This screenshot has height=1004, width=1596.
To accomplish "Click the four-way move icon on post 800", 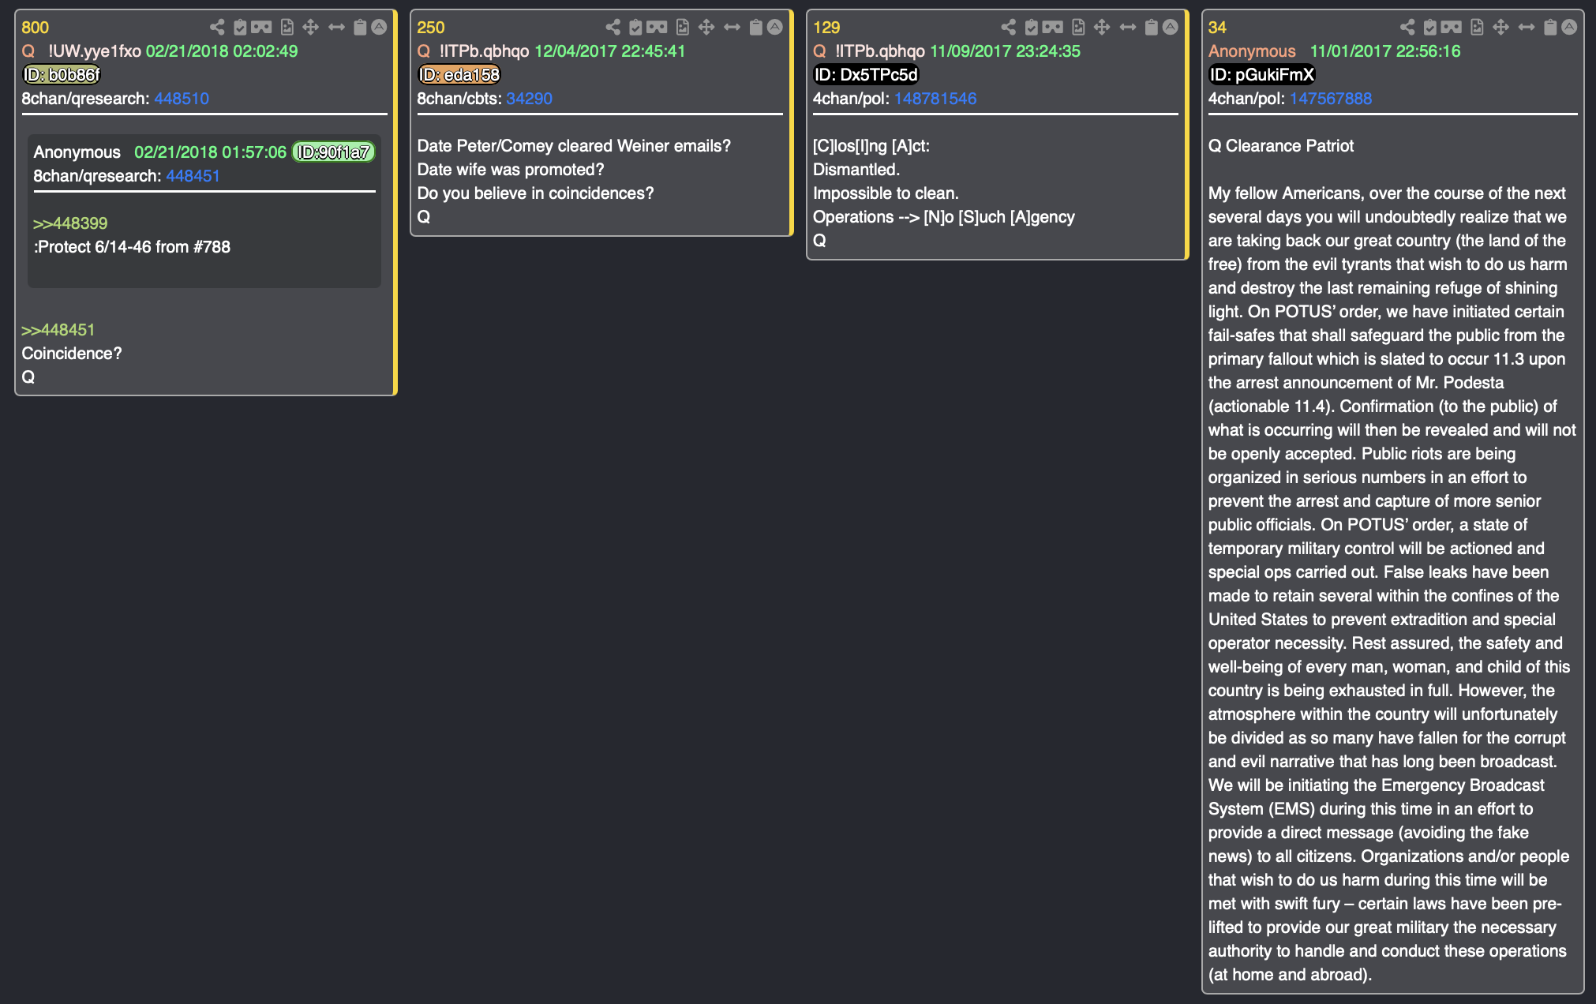I will [311, 28].
